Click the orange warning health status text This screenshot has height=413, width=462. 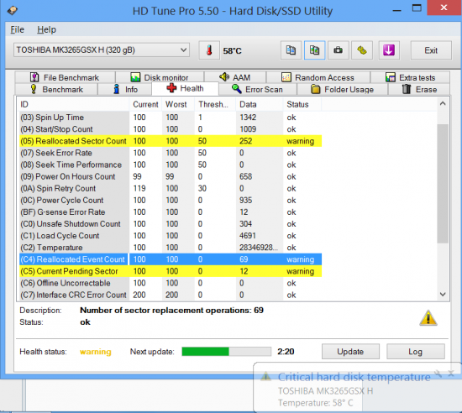[96, 352]
